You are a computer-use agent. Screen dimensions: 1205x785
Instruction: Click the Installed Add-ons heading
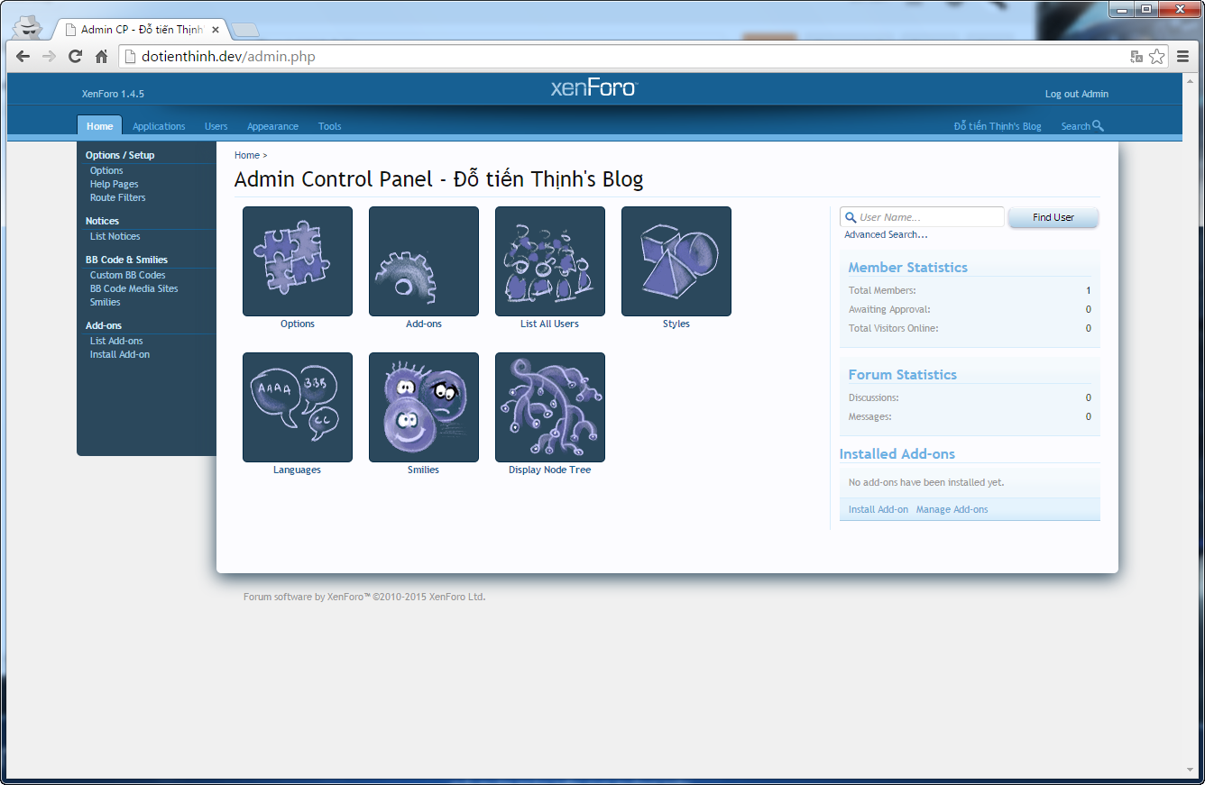click(x=897, y=454)
